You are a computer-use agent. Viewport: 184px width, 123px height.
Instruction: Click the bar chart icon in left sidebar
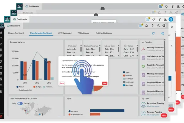(1, 33)
